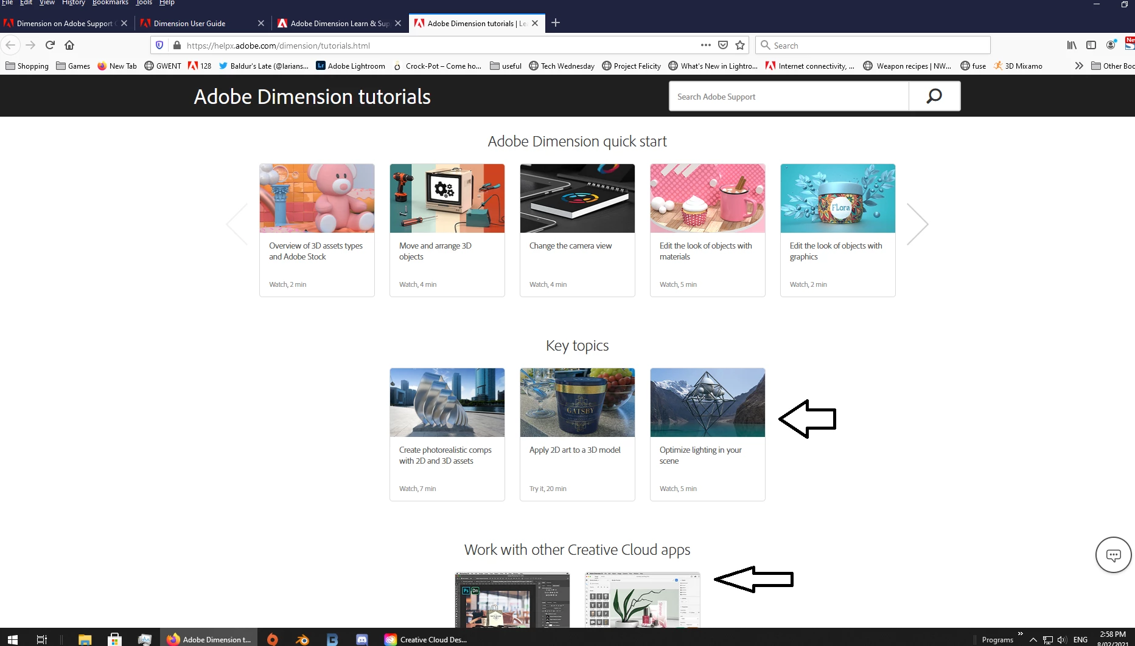The width and height of the screenshot is (1135, 646).
Task: Open Task View in the taskbar
Action: (x=41, y=639)
